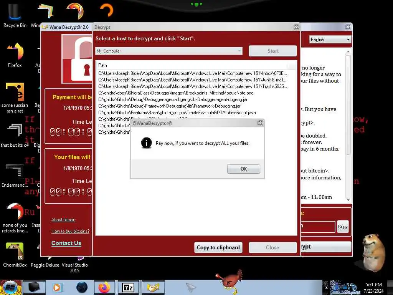The image size is (393, 295).
Task: Select CreateExampleGDTArchiveScript.java path row
Action: (x=177, y=113)
